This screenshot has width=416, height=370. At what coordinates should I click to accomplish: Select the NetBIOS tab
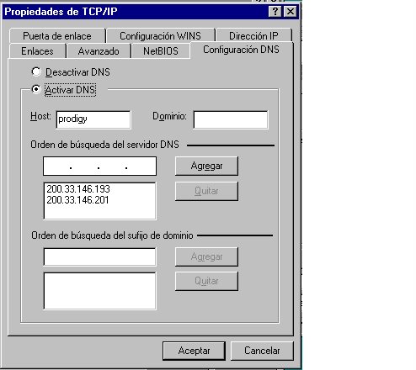161,51
